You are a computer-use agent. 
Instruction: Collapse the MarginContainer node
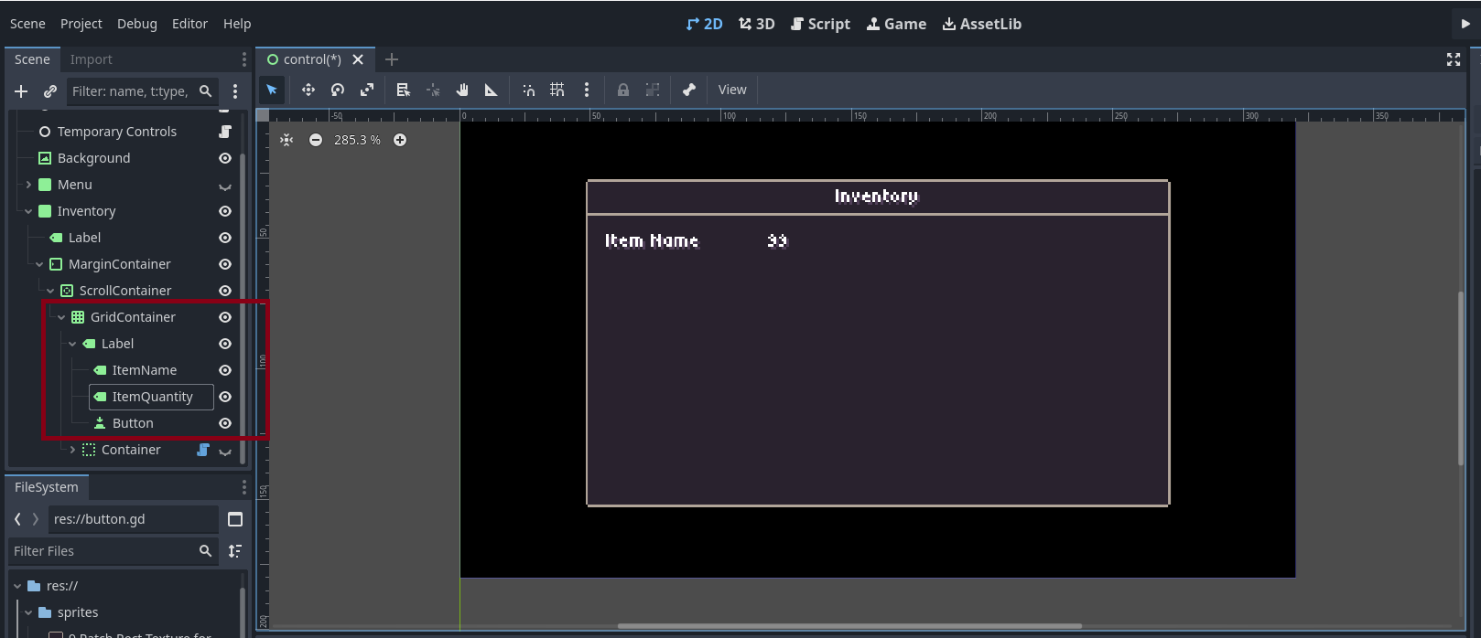point(39,264)
